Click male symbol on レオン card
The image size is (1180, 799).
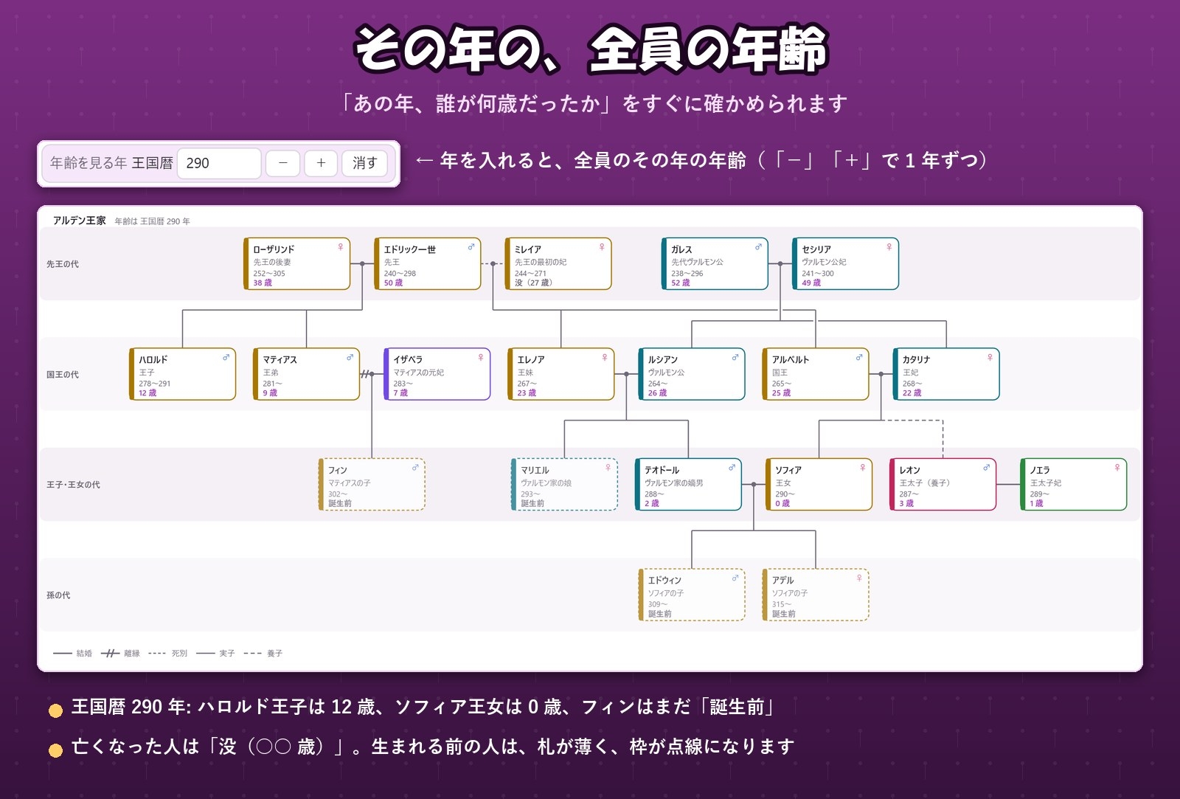click(x=986, y=468)
